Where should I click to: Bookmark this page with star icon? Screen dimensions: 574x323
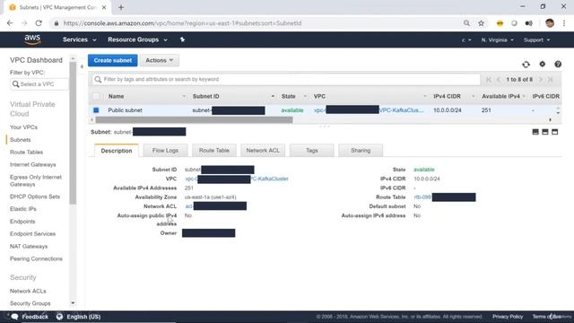tap(481, 23)
